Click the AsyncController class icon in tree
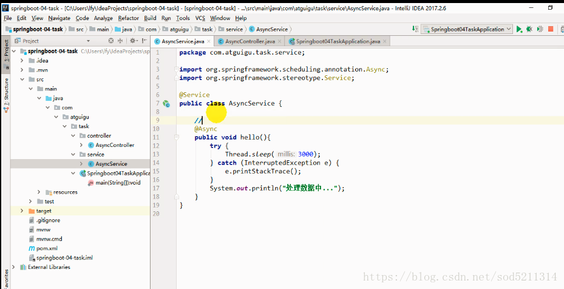564x289 pixels. pyautogui.click(x=91, y=145)
